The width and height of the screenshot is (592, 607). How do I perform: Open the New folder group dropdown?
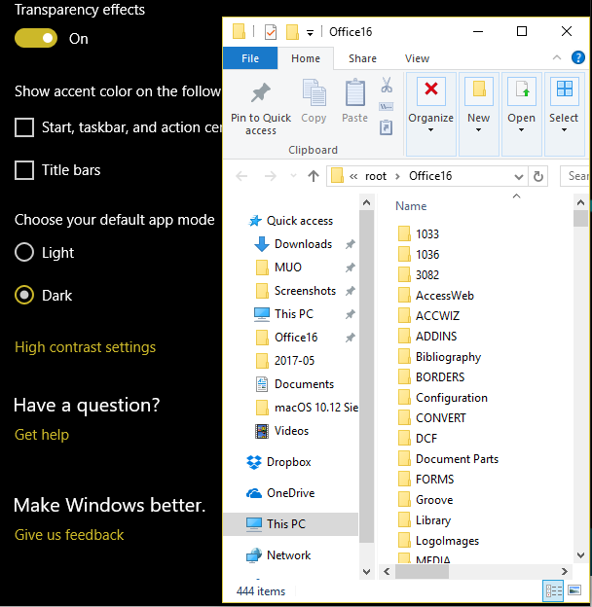(478, 114)
